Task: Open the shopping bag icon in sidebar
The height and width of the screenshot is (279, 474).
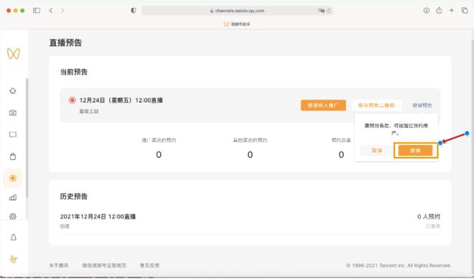Action: 13,156
